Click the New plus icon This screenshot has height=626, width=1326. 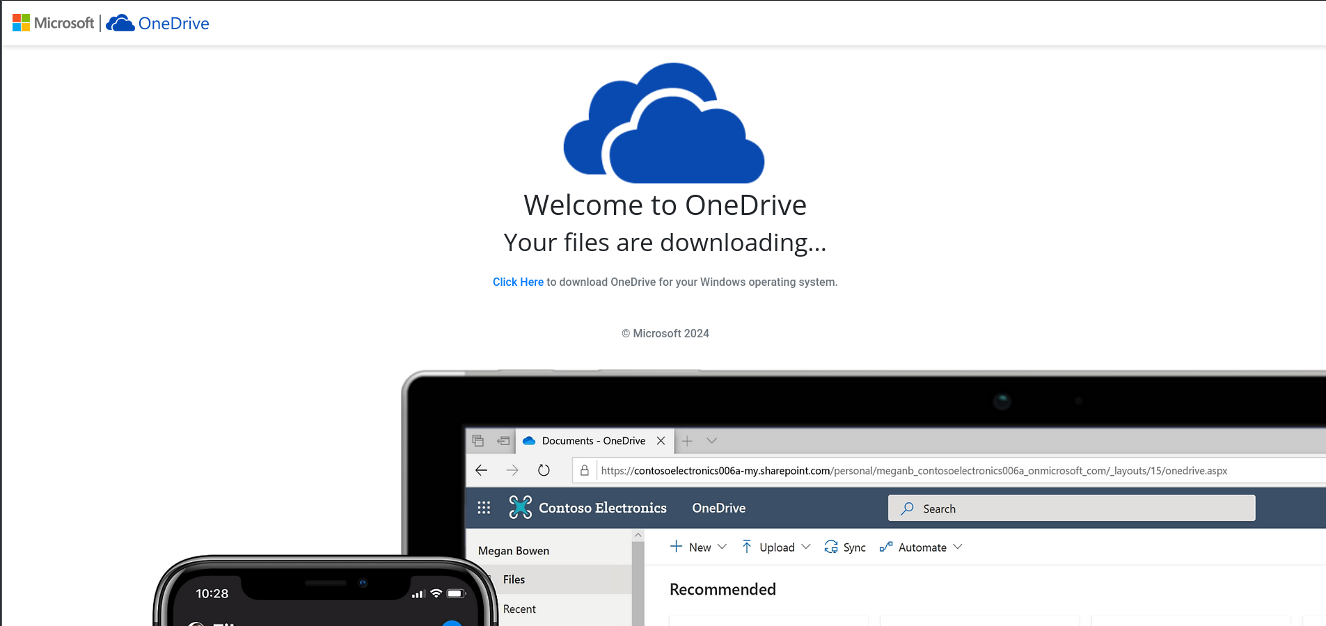click(x=676, y=547)
